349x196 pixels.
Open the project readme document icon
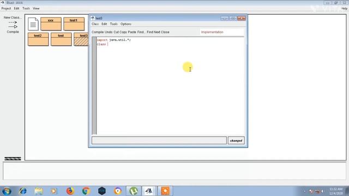[x=33, y=24]
